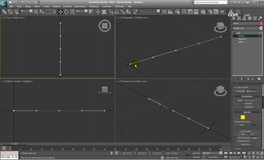Click the search keyword input field
The image size is (264, 160).
(x=211, y=2)
